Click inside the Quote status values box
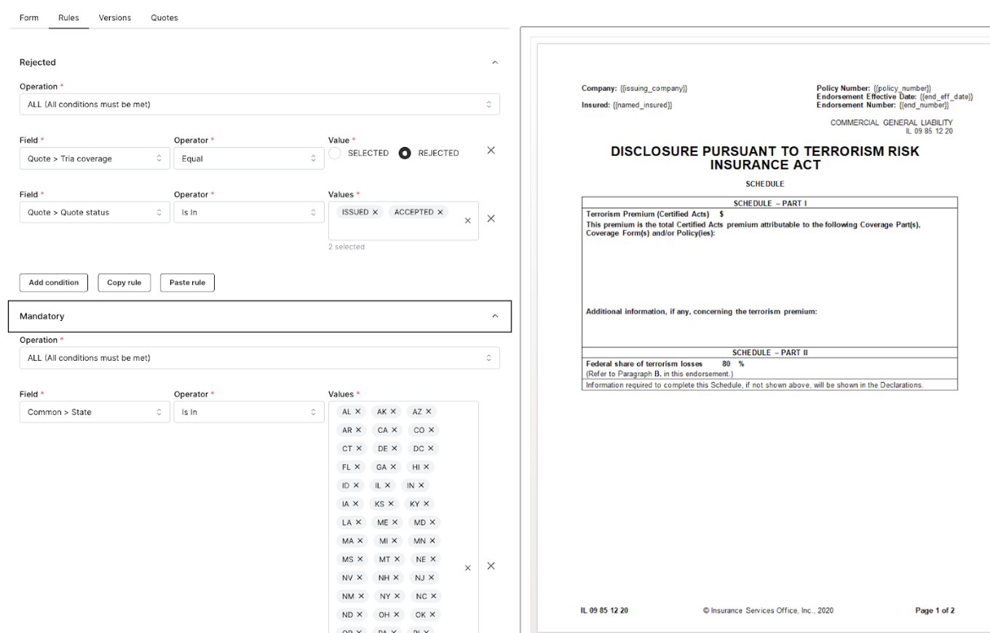 (x=403, y=220)
